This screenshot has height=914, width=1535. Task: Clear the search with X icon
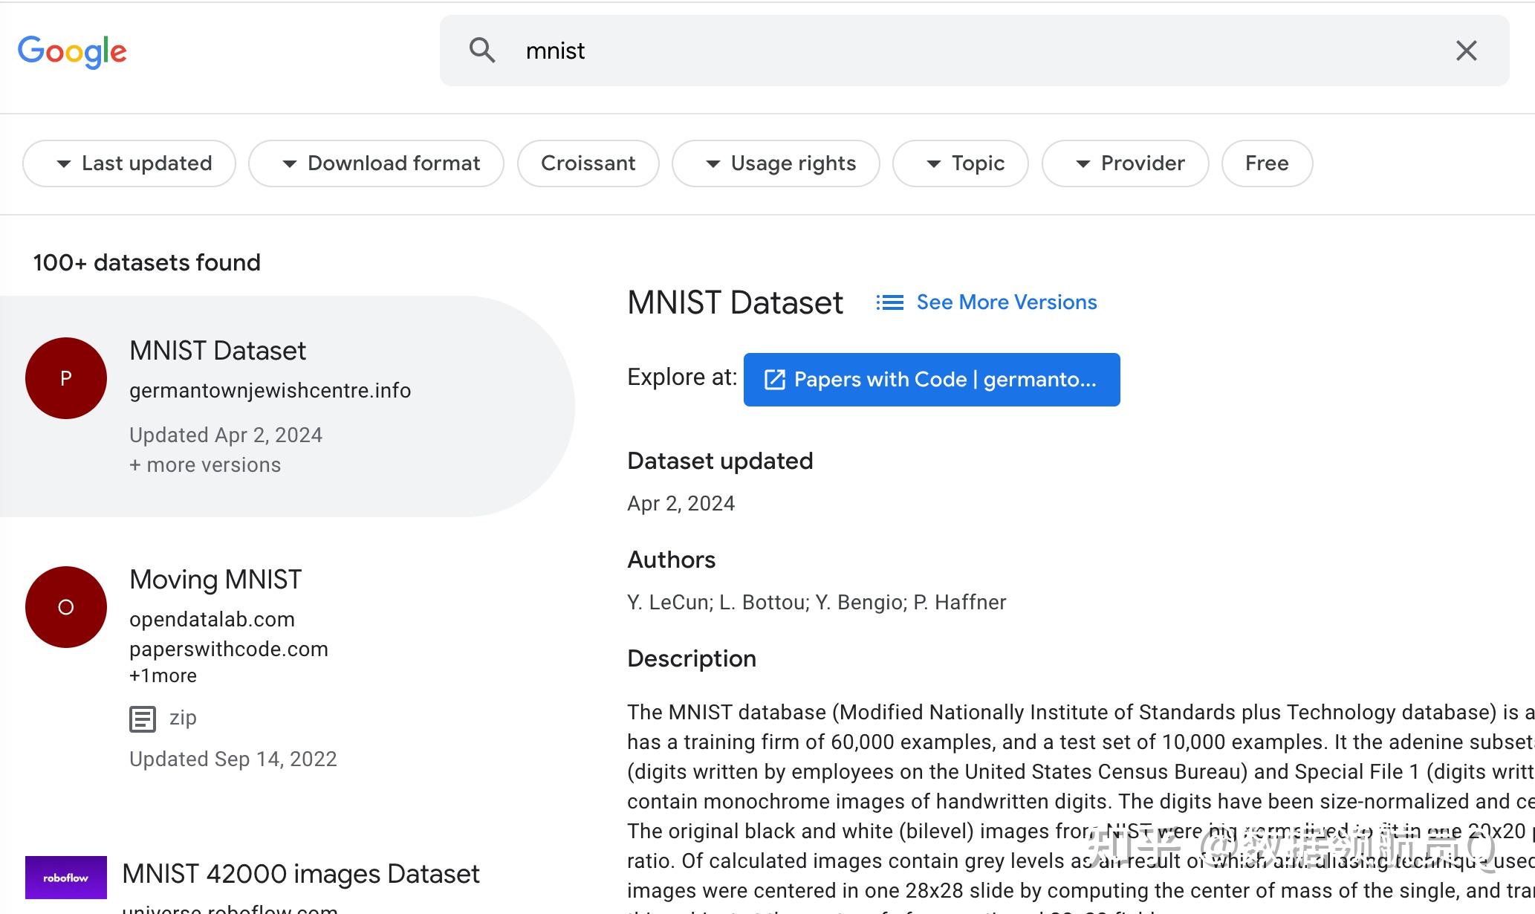[x=1466, y=51]
